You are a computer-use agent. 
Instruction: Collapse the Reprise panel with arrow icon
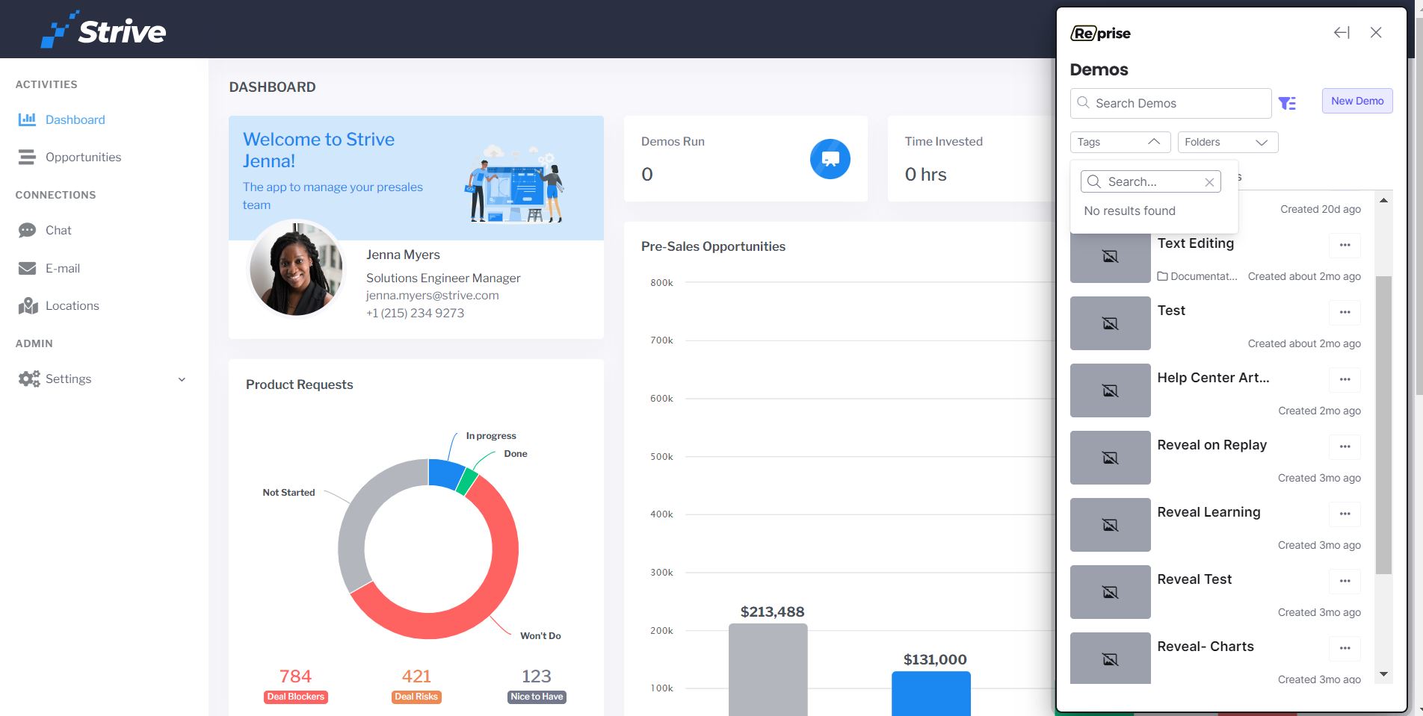(x=1342, y=33)
